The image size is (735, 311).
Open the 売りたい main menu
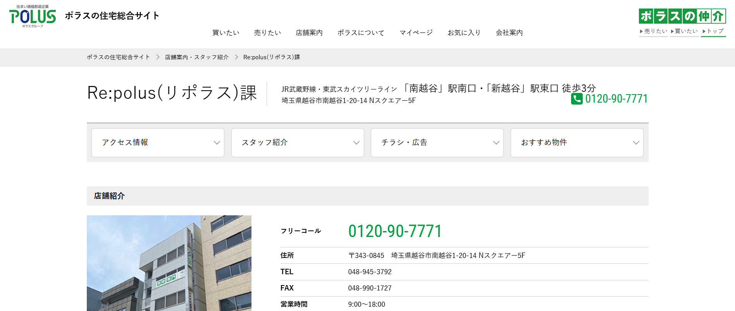[267, 33]
